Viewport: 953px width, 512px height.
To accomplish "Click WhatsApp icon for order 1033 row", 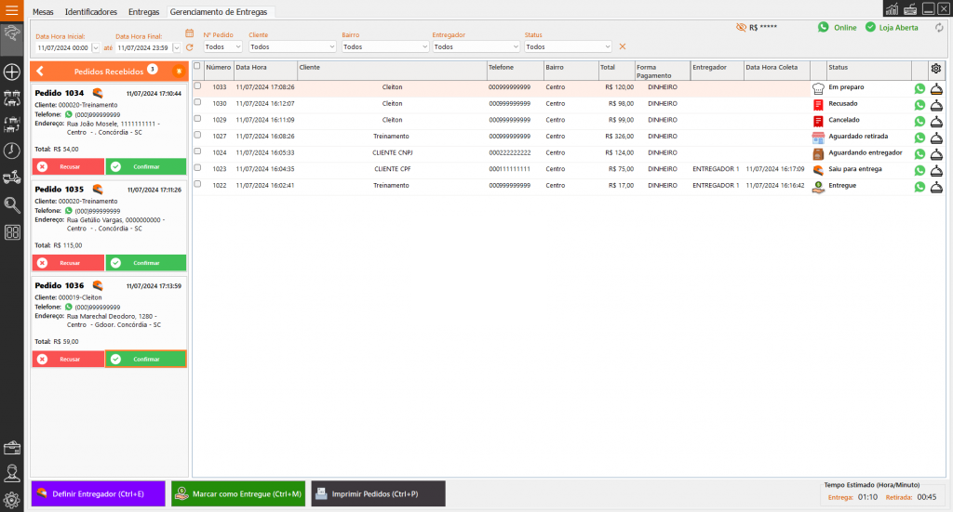I will [x=919, y=88].
